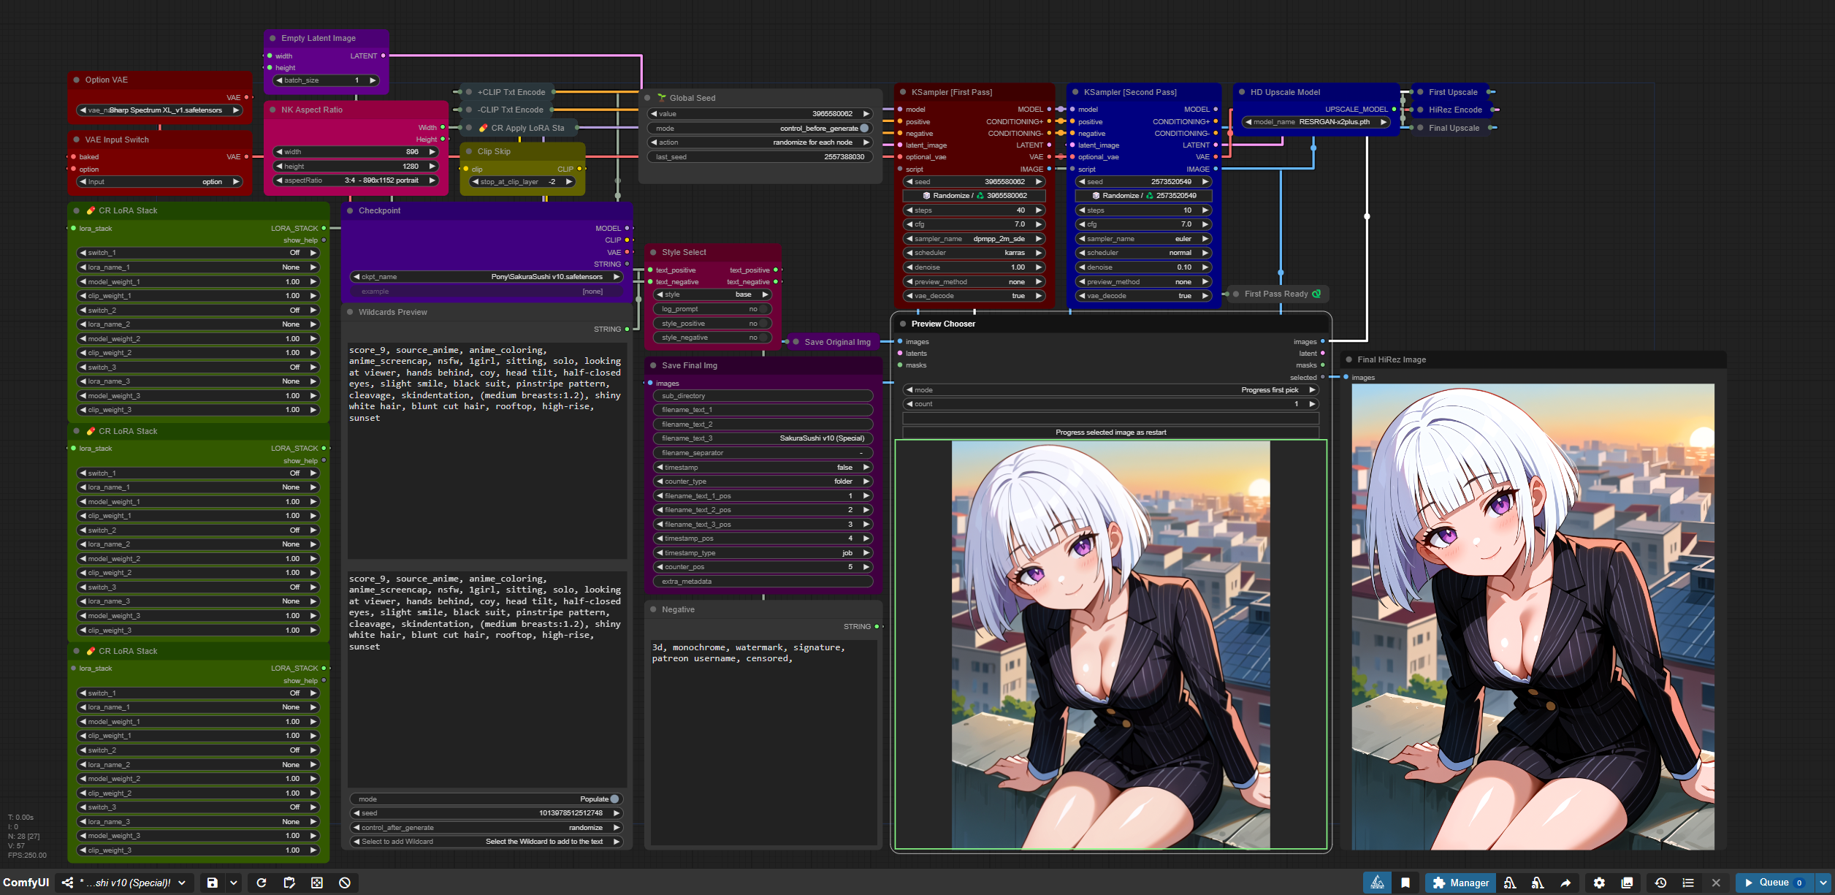Click the reset view fit icon

(317, 883)
